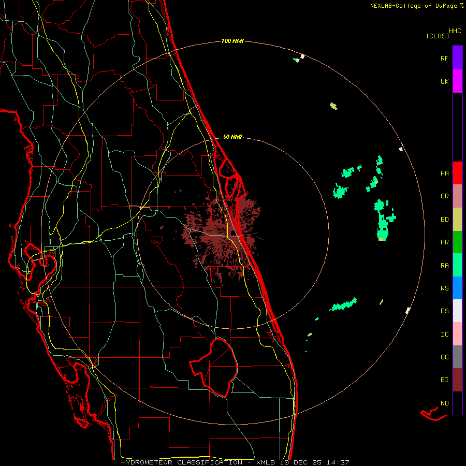Viewport: 466px width, 466px height.
Task: Click the 100 NMI range ring label
Action: pyautogui.click(x=232, y=41)
